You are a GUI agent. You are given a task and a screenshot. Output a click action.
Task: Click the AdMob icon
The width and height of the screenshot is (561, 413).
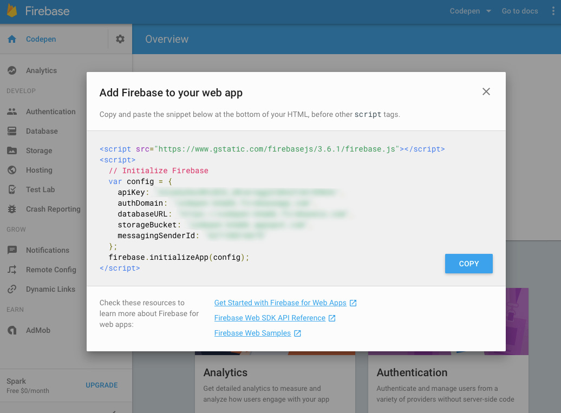(12, 330)
